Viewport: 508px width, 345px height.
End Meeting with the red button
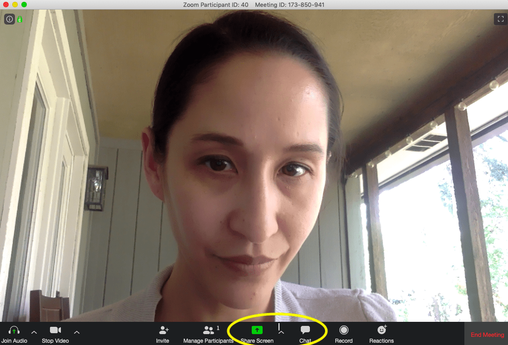pyautogui.click(x=487, y=335)
